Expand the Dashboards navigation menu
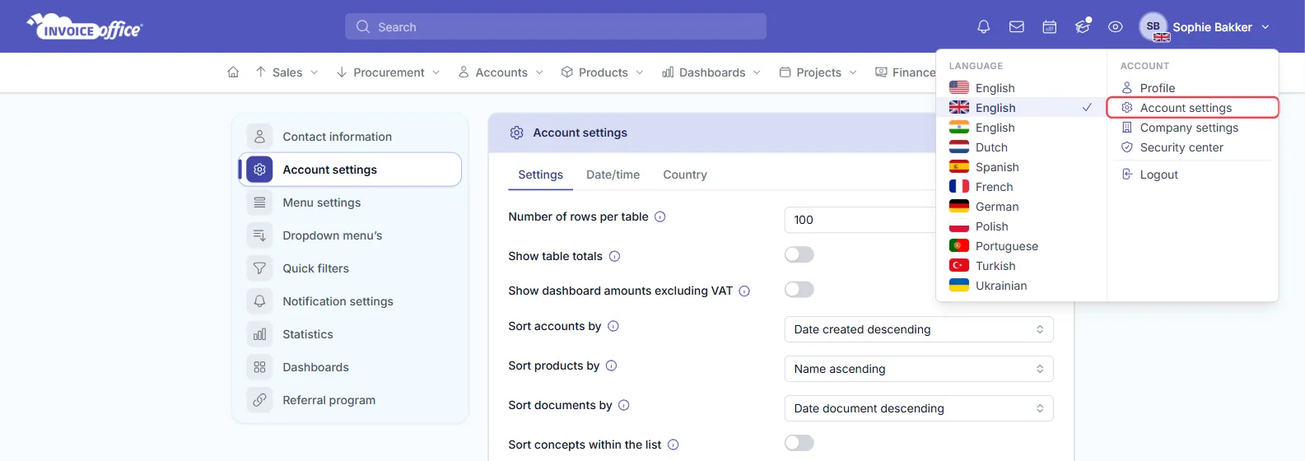The width and height of the screenshot is (1305, 461). click(x=711, y=72)
